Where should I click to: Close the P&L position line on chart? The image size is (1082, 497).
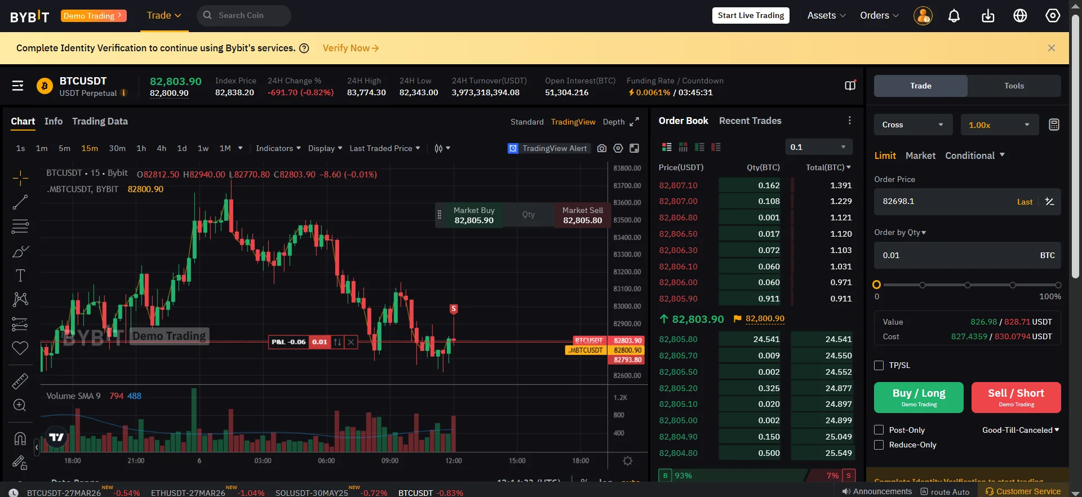pyautogui.click(x=351, y=342)
